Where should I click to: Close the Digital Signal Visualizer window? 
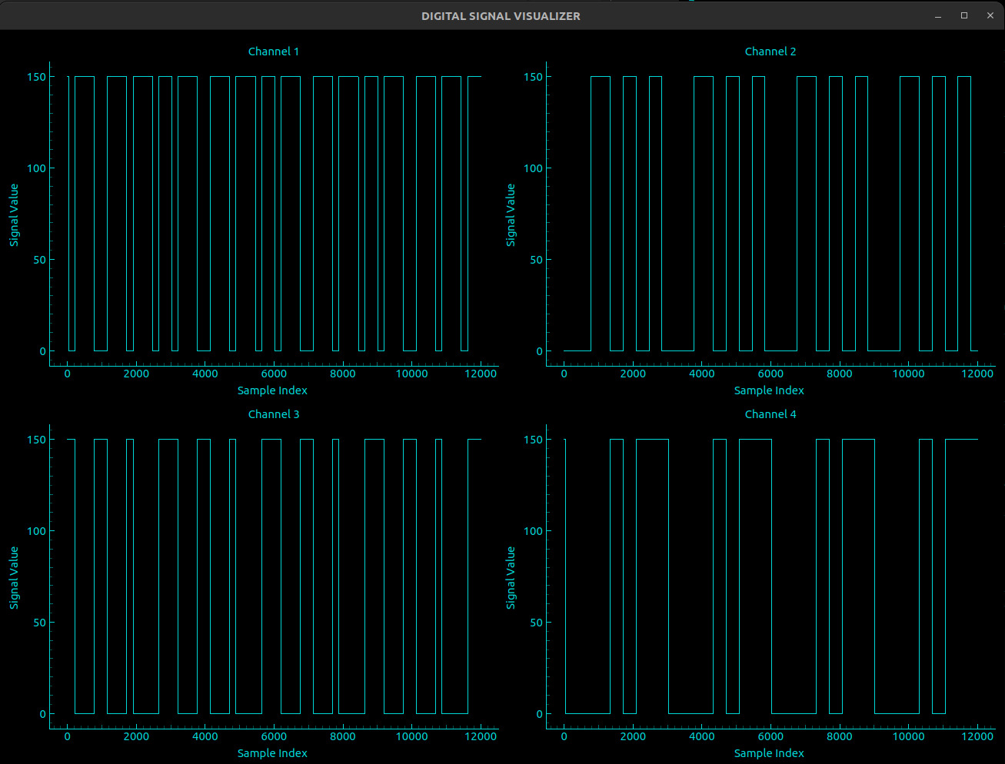(x=990, y=15)
